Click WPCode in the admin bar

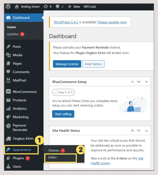90,7
